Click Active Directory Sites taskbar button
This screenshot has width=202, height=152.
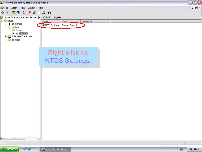[x=55, y=149]
